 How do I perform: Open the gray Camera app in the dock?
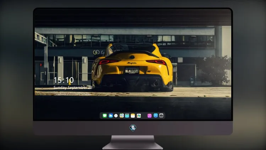tap(161, 116)
